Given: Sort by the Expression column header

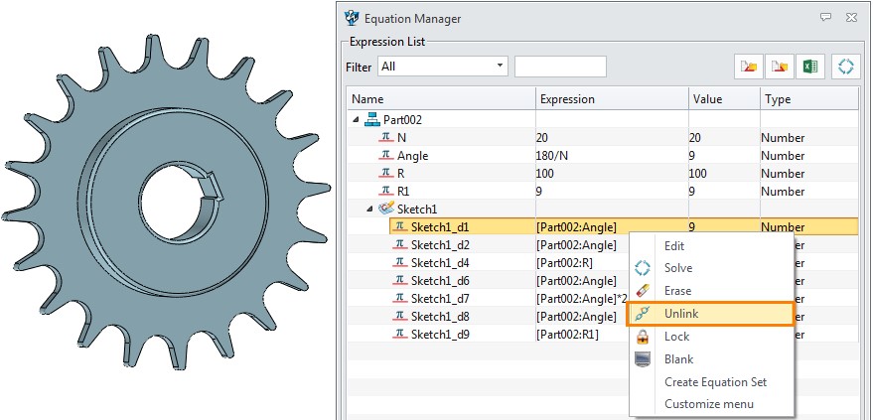Looking at the screenshot, I should tap(612, 99).
